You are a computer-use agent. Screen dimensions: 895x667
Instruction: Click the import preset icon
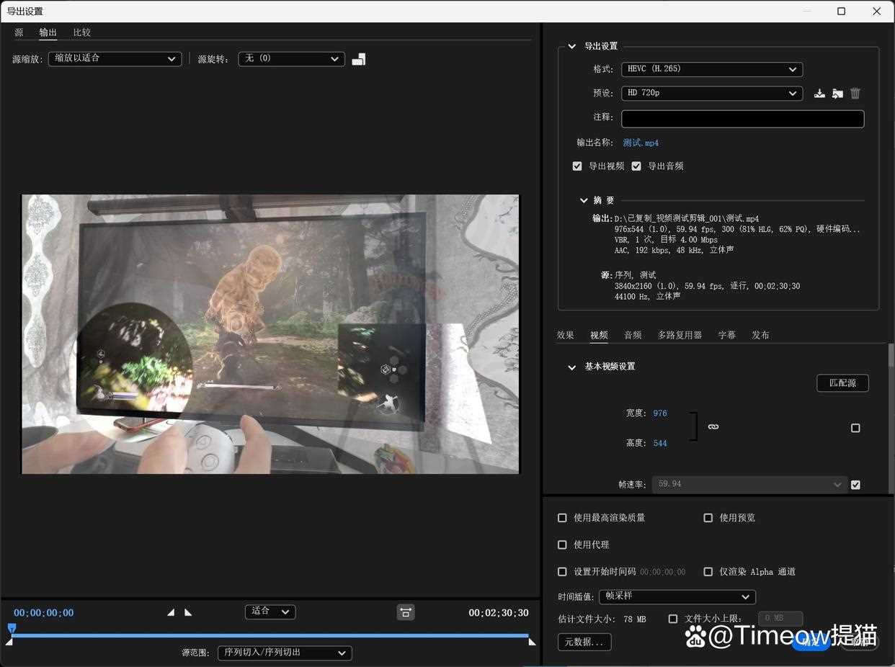[x=837, y=94]
